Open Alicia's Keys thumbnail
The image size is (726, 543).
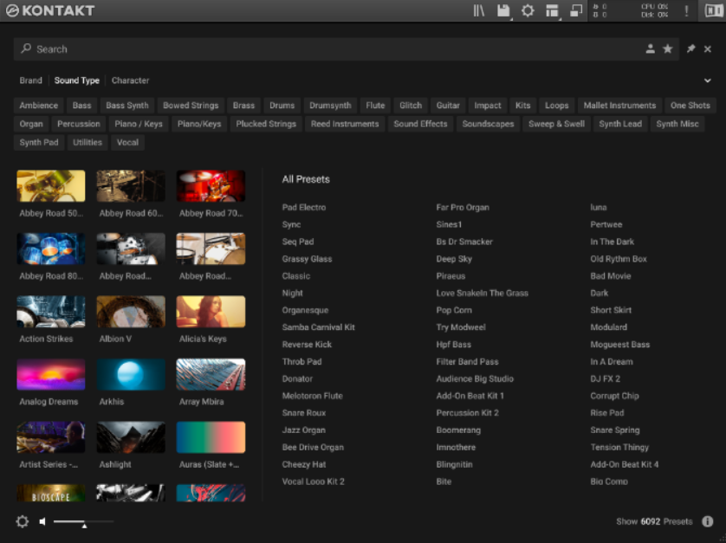(211, 312)
